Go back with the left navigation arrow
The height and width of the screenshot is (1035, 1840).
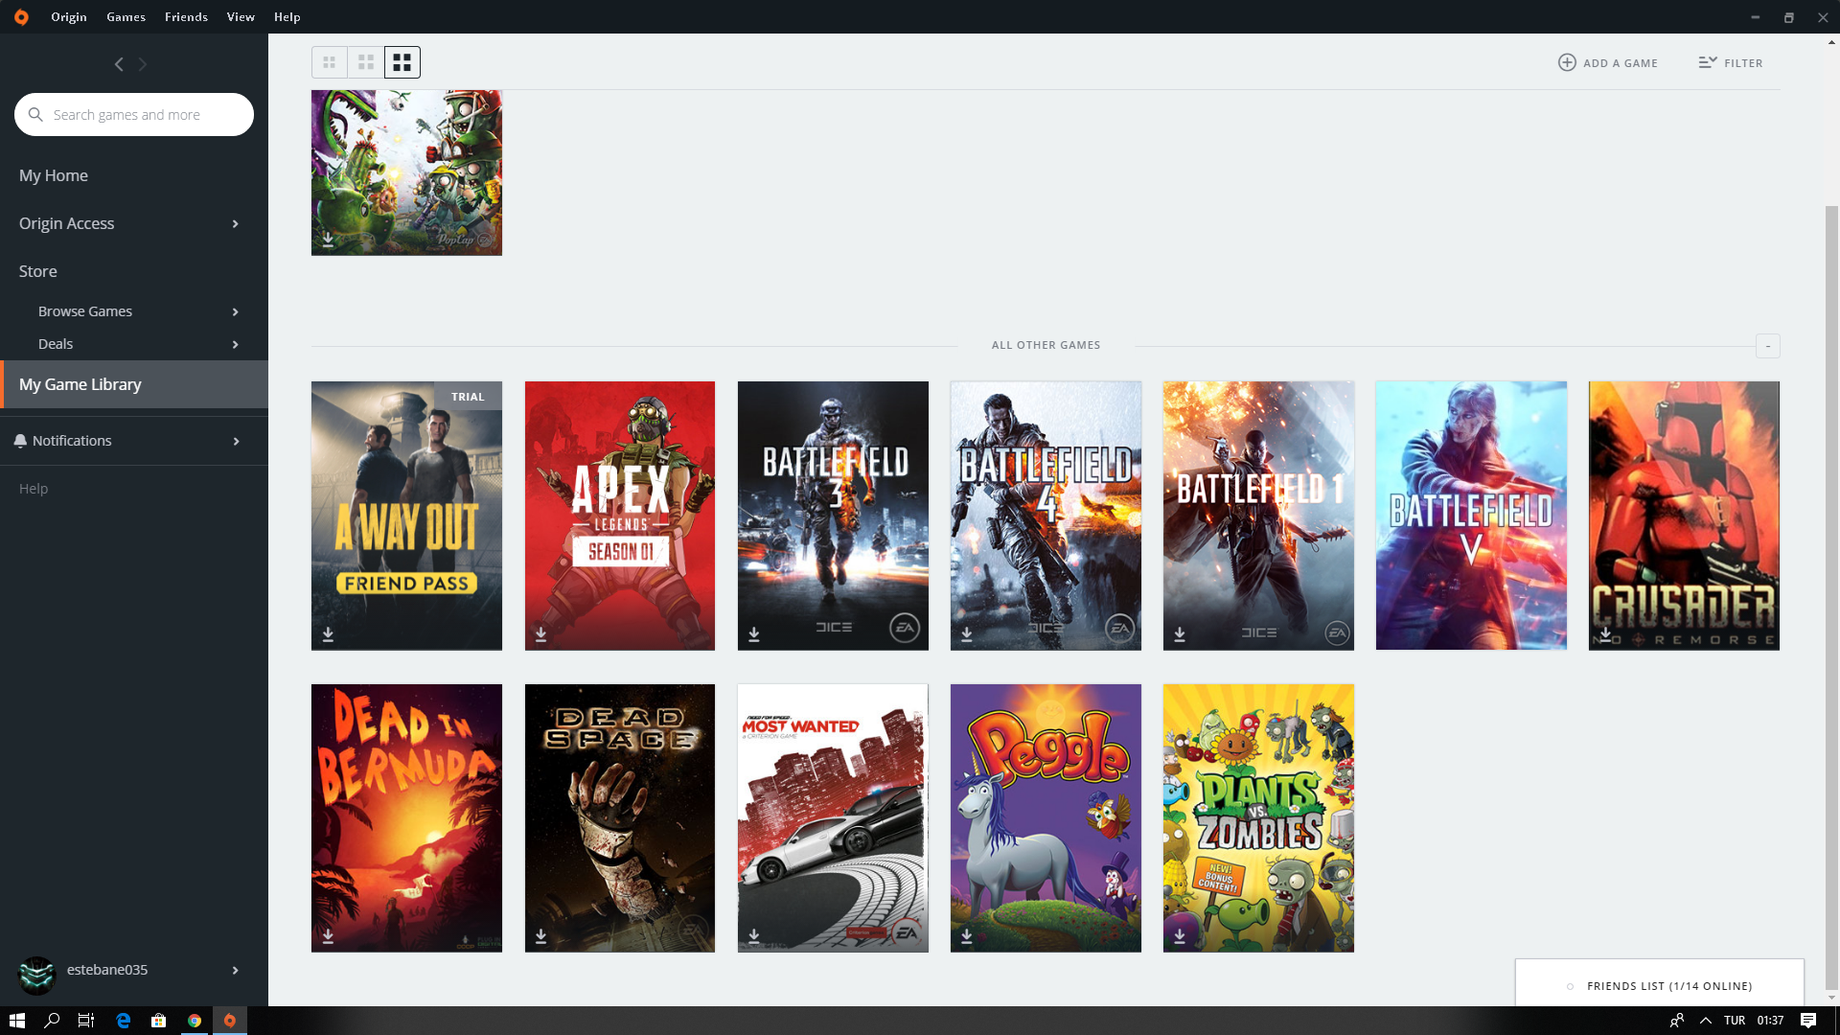(119, 64)
